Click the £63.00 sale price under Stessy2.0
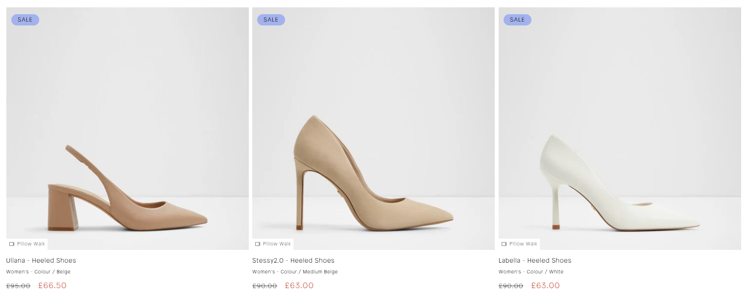 point(299,286)
